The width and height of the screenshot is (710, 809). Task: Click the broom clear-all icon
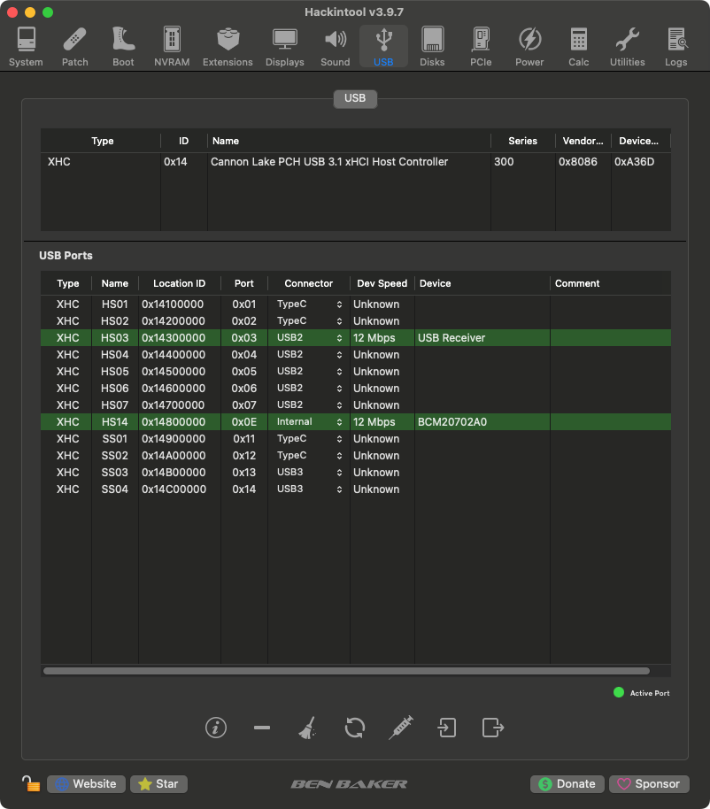pyautogui.click(x=308, y=728)
